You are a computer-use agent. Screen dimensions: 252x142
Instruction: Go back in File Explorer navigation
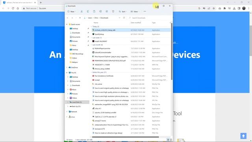(67, 18)
